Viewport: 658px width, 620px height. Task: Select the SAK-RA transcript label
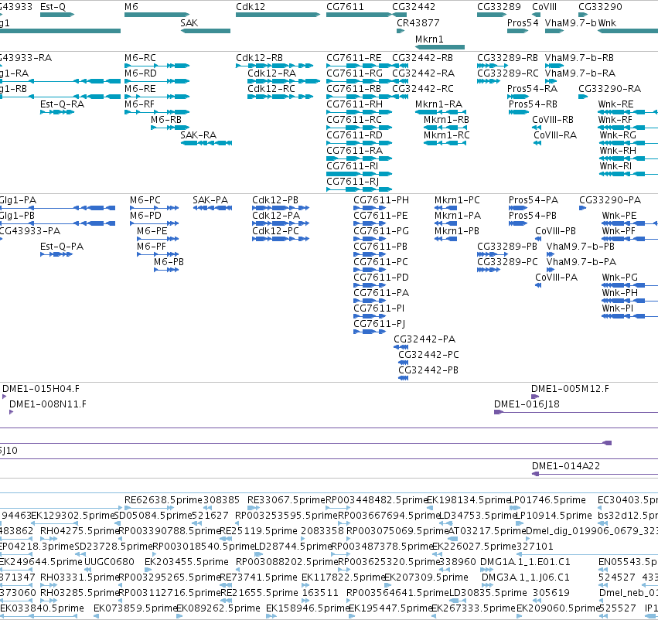click(199, 135)
